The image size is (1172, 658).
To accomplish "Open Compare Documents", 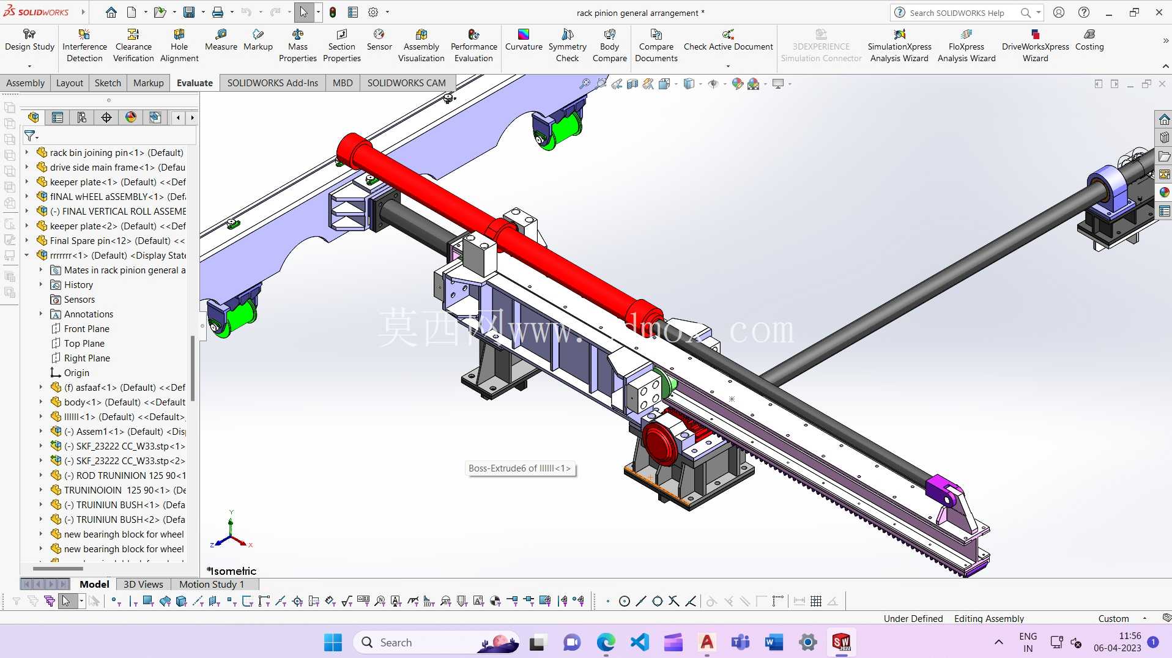I will click(656, 46).
